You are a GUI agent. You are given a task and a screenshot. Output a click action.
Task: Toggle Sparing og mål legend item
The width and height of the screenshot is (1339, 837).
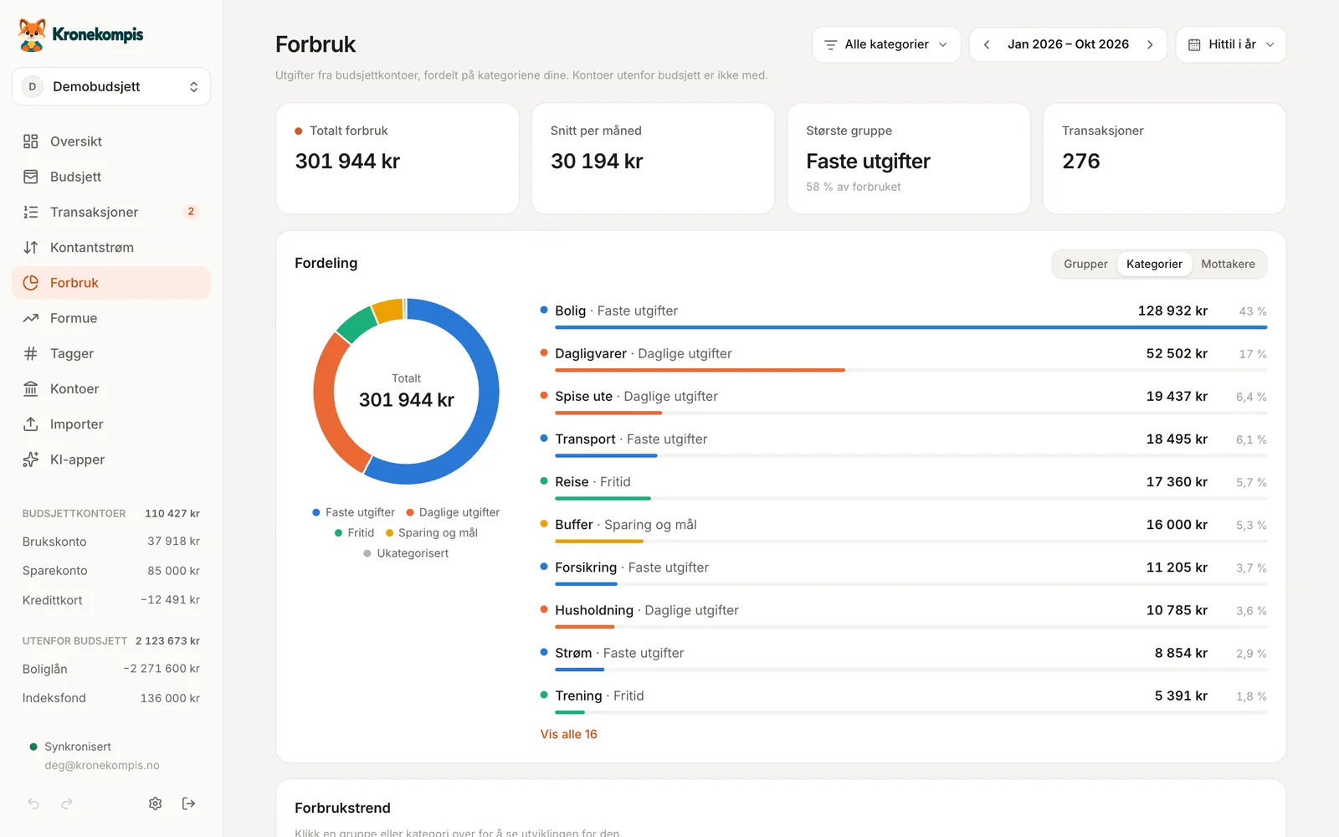(432, 532)
